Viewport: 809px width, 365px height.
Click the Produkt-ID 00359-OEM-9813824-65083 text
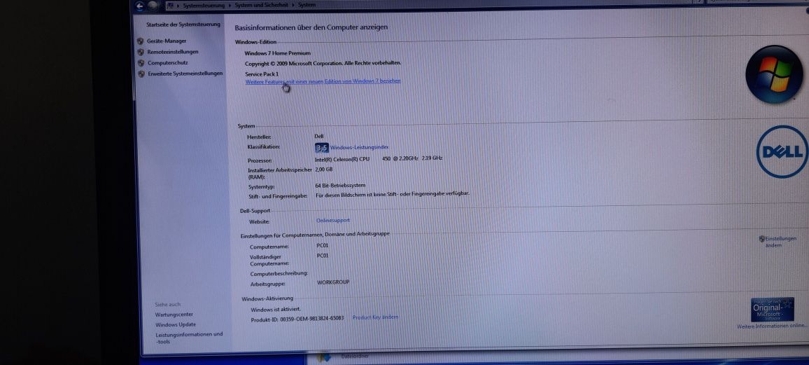pyautogui.click(x=297, y=319)
